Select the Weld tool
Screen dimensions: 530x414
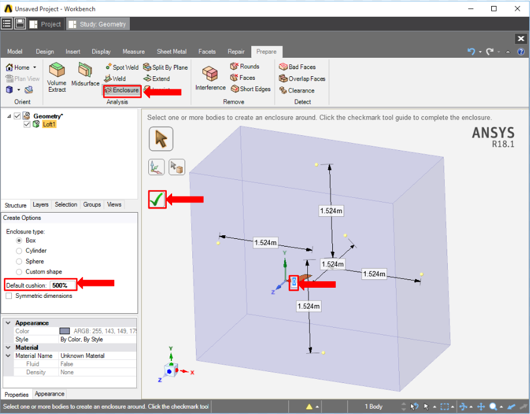coord(115,79)
